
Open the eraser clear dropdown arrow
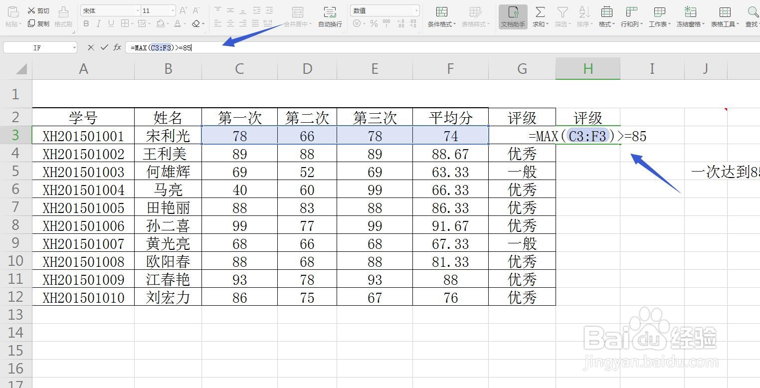tap(203, 24)
